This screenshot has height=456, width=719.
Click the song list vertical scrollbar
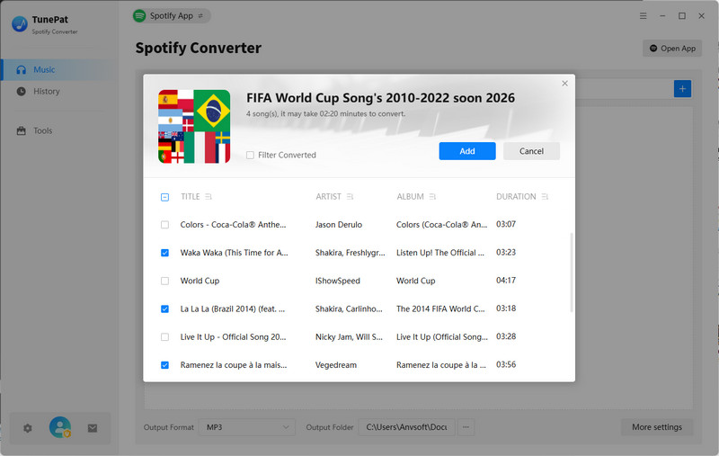point(572,273)
